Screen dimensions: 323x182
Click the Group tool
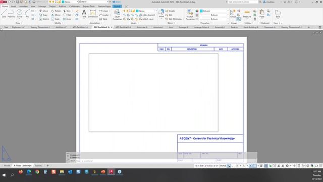(233, 14)
